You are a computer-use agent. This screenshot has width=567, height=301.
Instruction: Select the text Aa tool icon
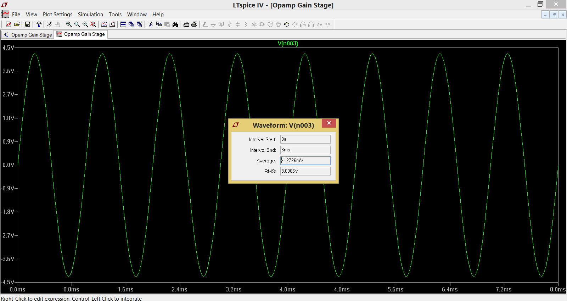pyautogui.click(x=319, y=24)
